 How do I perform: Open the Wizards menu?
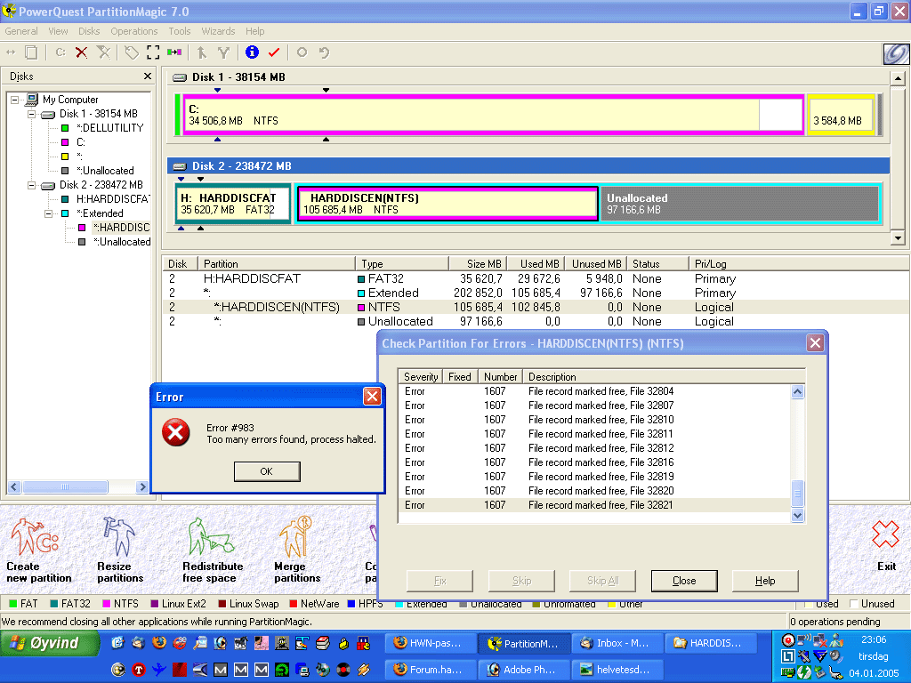218,31
